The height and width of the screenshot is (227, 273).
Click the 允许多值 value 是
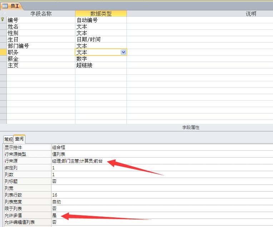pyautogui.click(x=162, y=216)
